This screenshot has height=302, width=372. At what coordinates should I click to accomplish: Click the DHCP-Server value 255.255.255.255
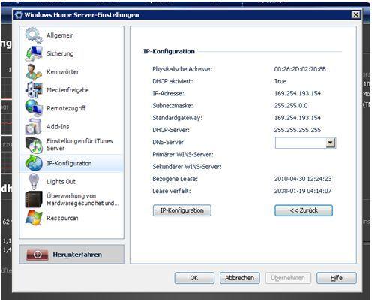(298, 130)
